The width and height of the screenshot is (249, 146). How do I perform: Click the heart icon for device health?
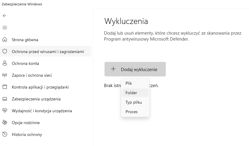click(x=4, y=111)
